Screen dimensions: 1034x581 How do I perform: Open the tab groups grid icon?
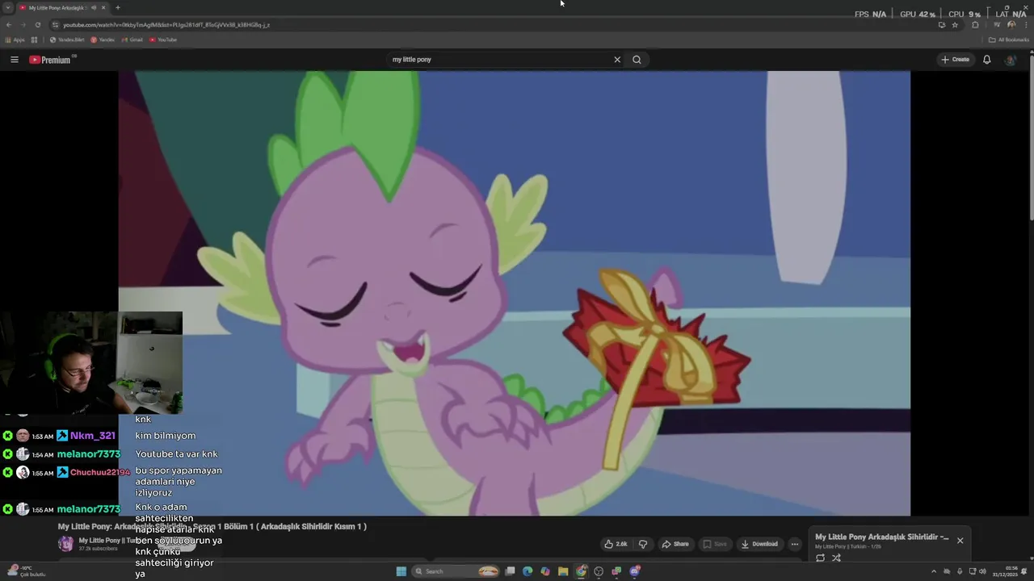coord(34,40)
